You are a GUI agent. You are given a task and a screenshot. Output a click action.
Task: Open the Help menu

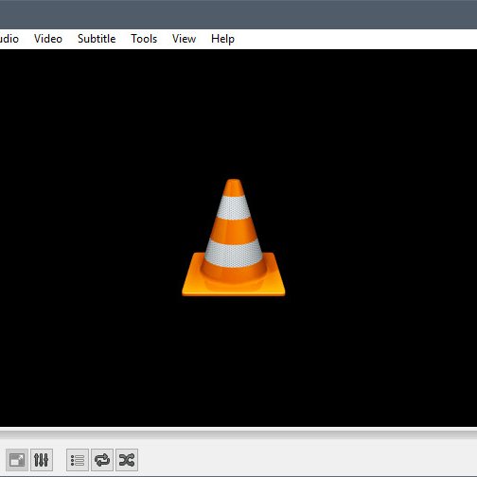(x=222, y=39)
